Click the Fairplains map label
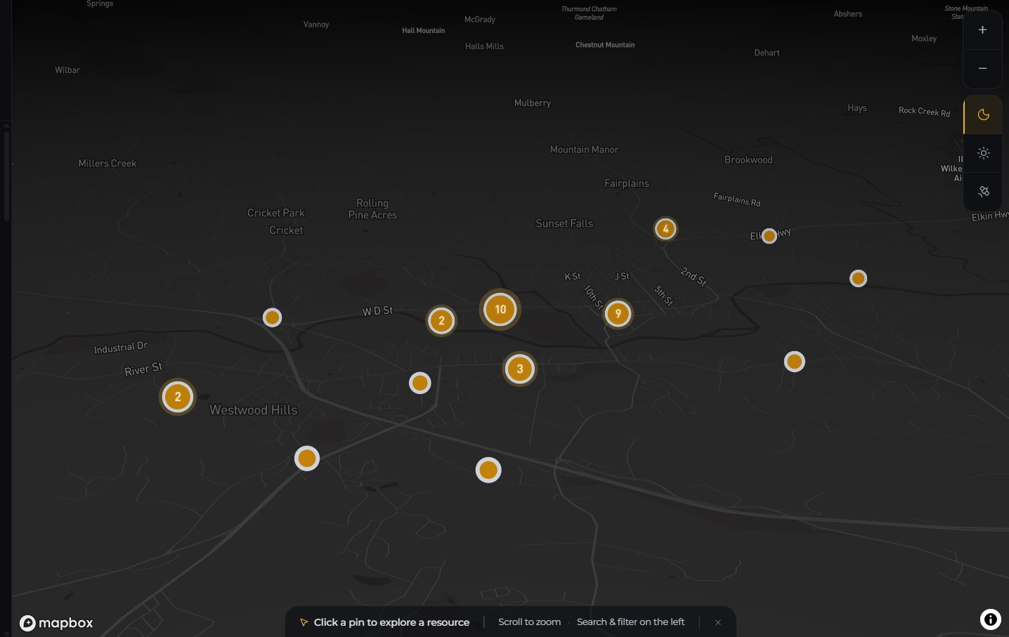 (x=627, y=183)
